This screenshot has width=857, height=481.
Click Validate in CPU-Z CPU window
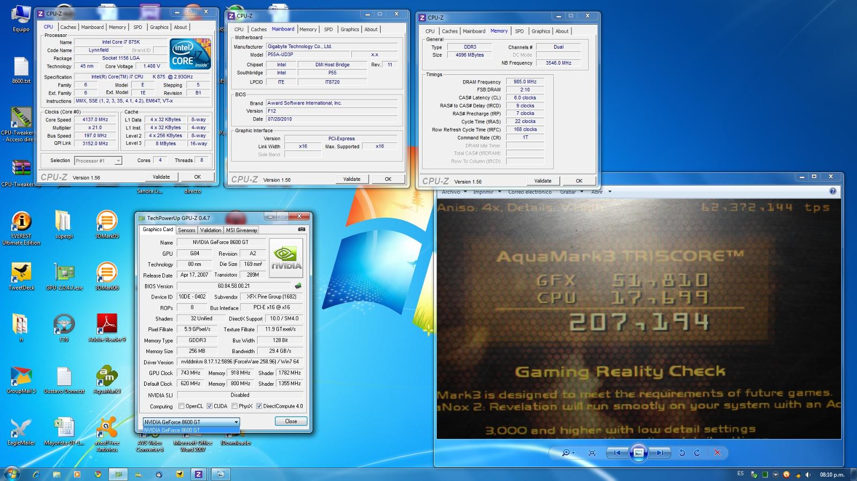coord(161,177)
